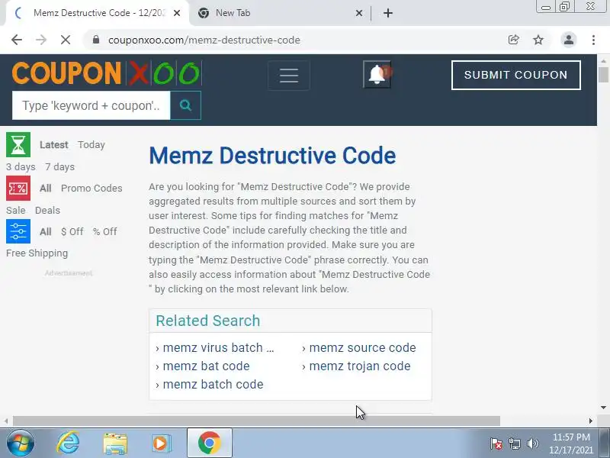Screen dimensions: 610x458
Task: Filter by $ Off discounts
Action: coord(72,232)
